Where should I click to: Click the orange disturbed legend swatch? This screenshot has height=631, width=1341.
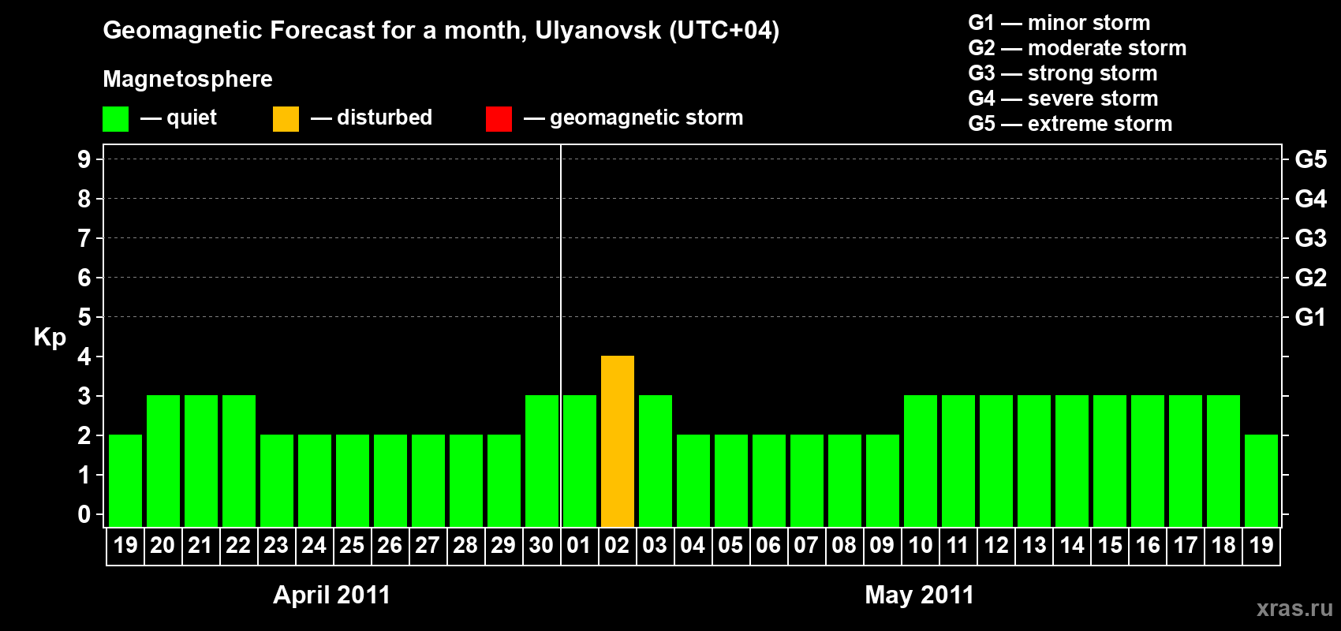(286, 119)
